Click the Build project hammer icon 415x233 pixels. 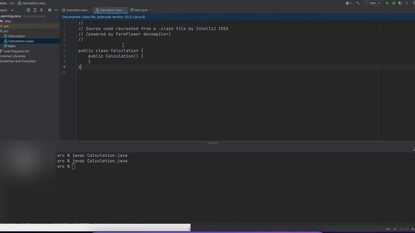tap(358, 3)
